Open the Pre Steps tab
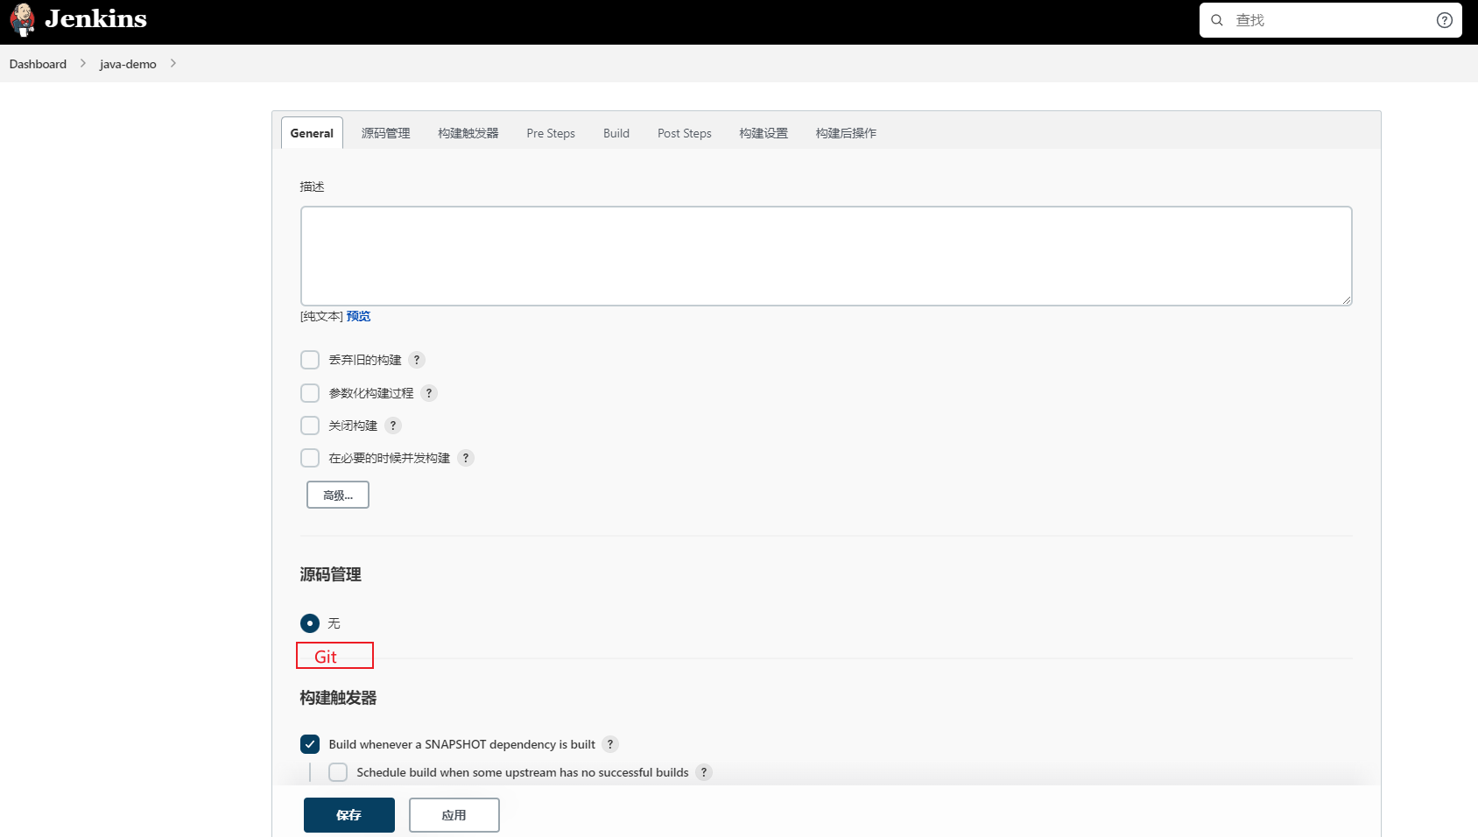Viewport: 1478px width, 837px height. point(551,133)
